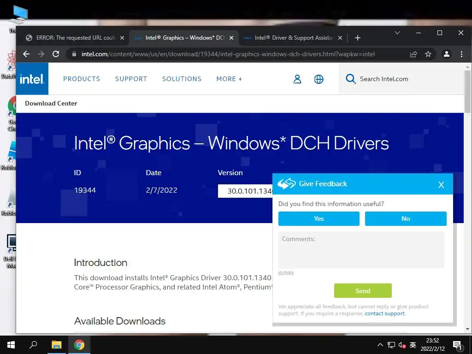Click the Comments text box

[x=361, y=250]
